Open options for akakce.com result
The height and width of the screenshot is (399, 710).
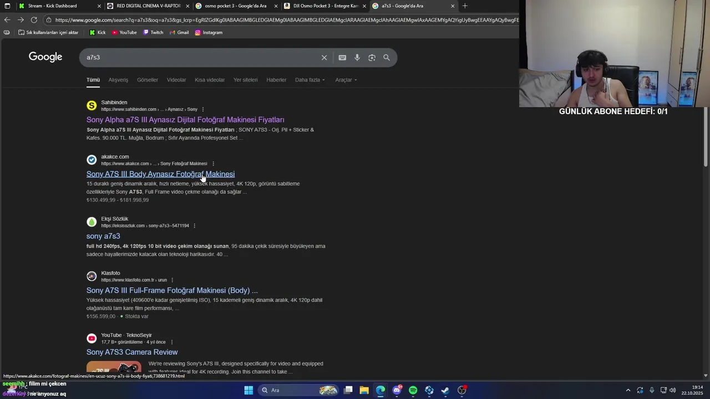pos(213,163)
